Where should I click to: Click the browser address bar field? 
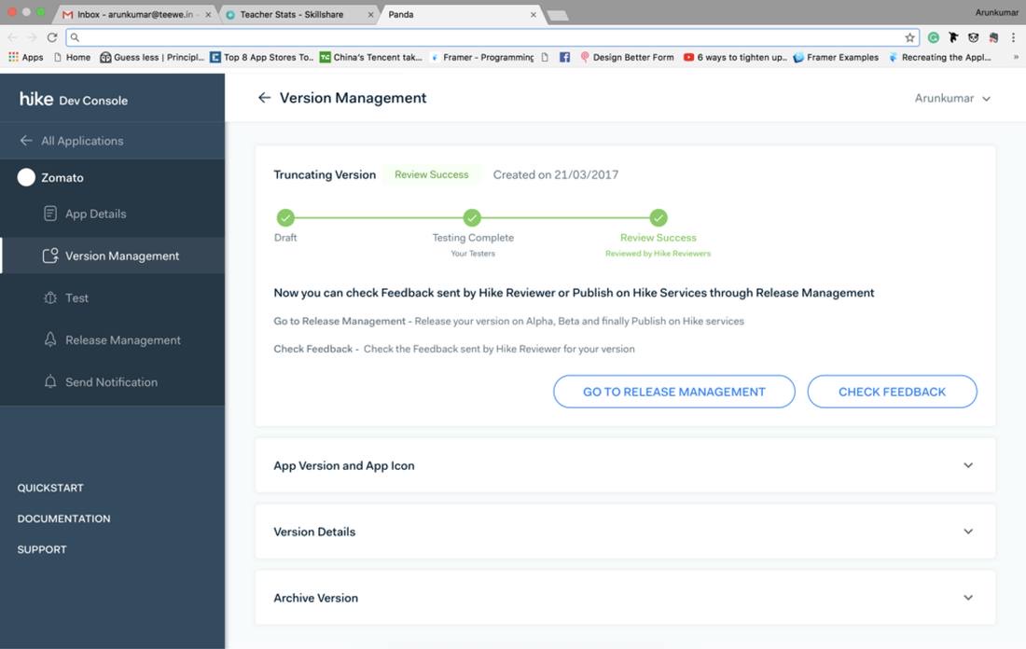coord(491,37)
